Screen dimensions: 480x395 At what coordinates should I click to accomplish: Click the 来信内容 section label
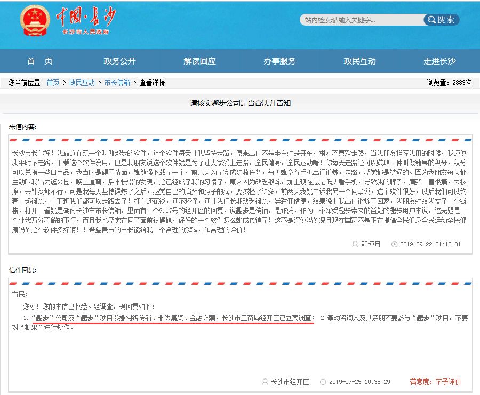pos(22,127)
